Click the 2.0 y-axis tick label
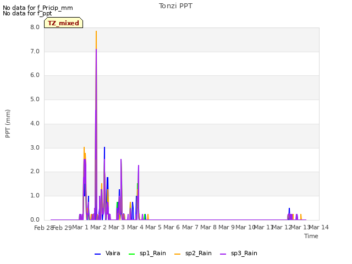 [x=35, y=172]
